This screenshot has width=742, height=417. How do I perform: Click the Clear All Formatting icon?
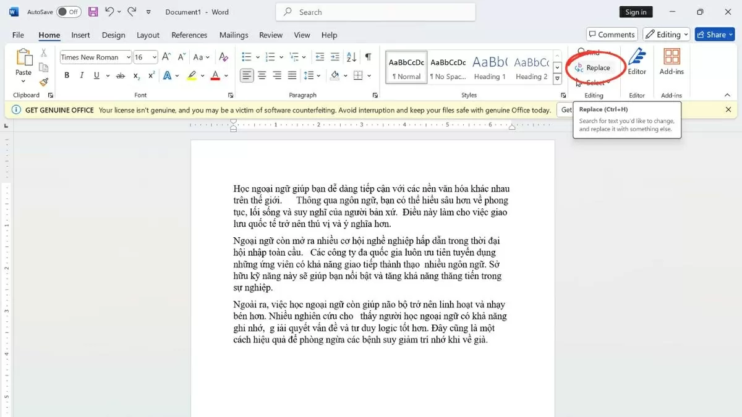coord(223,56)
